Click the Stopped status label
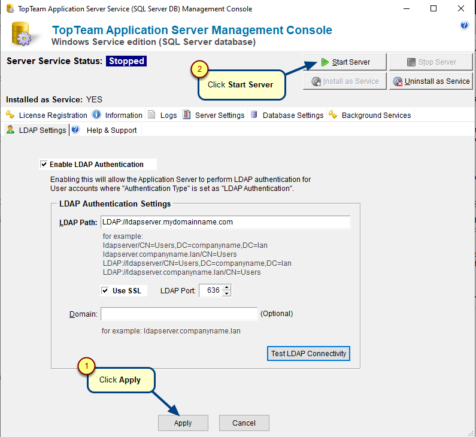The height and width of the screenshot is (437, 476). [126, 61]
